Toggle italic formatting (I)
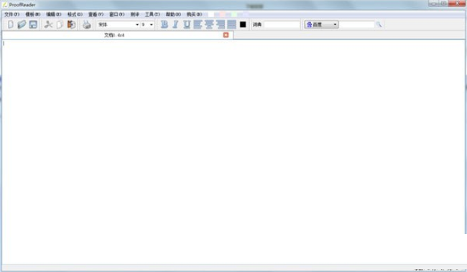Viewport: 467px width, 272px height. [175, 24]
